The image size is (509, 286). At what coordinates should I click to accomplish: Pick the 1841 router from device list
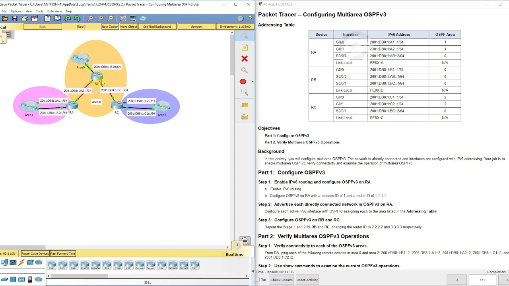tap(161, 265)
